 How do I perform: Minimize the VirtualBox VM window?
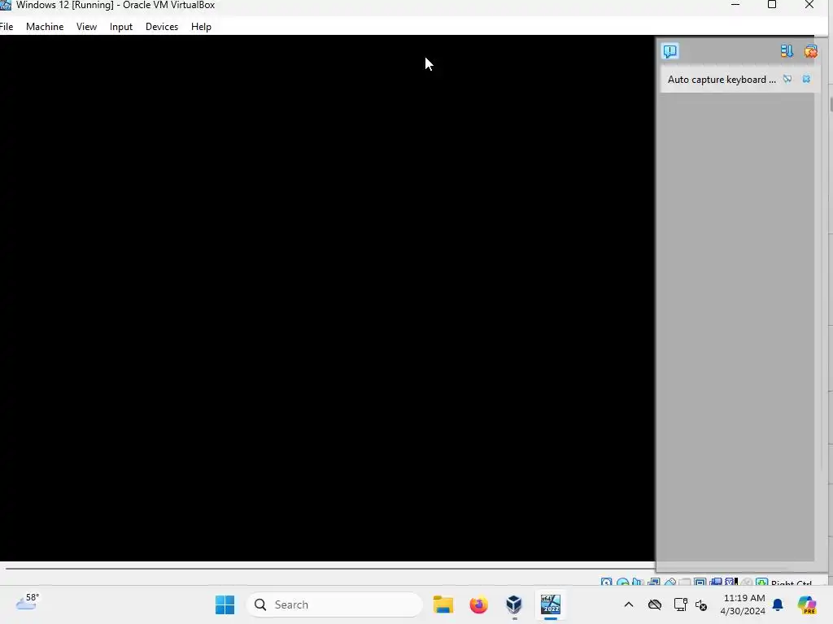tap(735, 5)
